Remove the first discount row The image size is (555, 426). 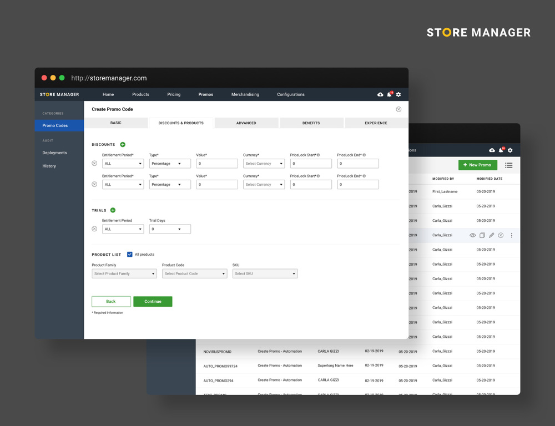click(x=94, y=164)
